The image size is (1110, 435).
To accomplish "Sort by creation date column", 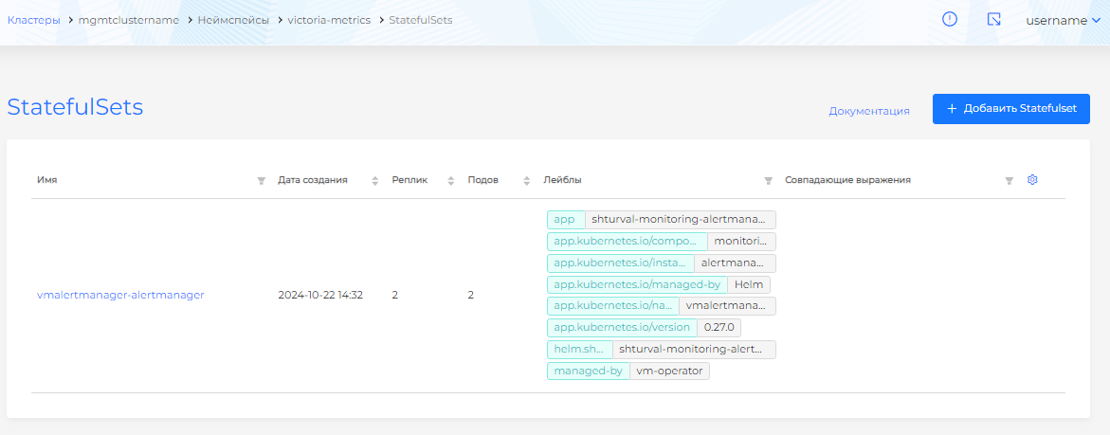I will pyautogui.click(x=374, y=181).
